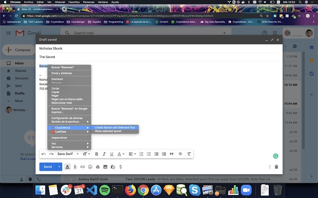The height and width of the screenshot is (198, 318).
Task: Open the text size dropdown
Action: (86, 154)
